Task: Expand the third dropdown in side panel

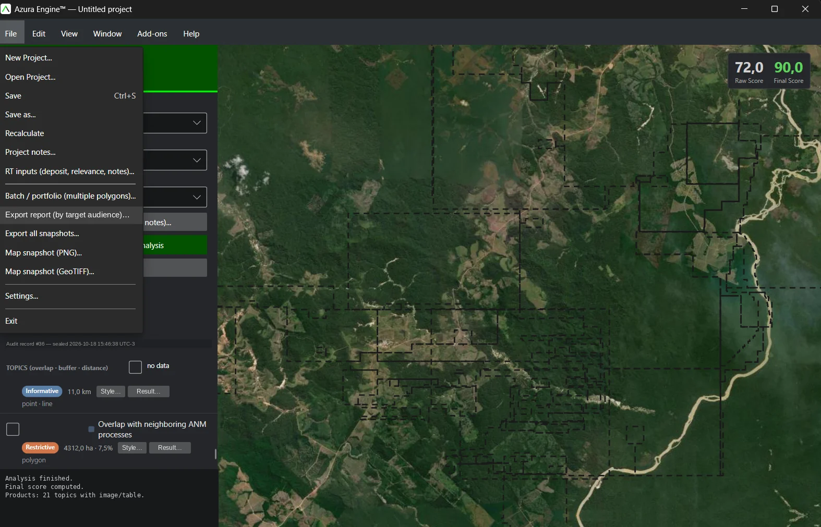Action: pos(197,197)
